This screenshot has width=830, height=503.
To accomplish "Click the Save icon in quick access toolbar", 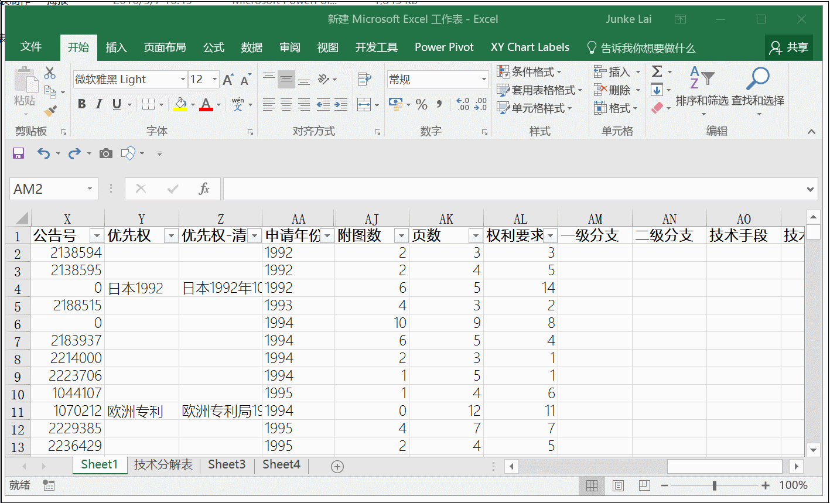I will 18,153.
